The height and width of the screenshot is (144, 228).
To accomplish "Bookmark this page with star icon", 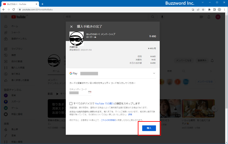I will click(203, 10).
